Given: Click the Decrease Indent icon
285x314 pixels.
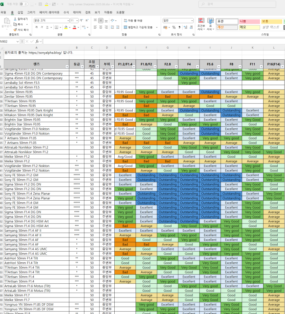Looking at the screenshot, I should (112, 27).
